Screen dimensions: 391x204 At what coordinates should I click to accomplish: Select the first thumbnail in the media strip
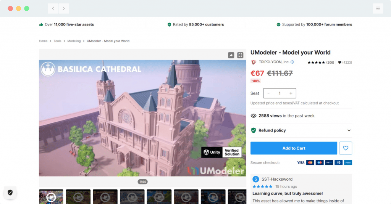click(x=51, y=196)
